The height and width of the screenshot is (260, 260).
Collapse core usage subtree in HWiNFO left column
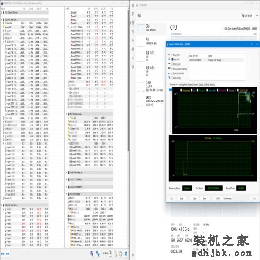3,144
